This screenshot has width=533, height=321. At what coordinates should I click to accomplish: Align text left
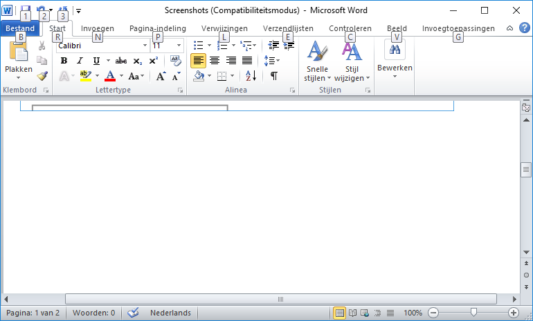click(x=198, y=61)
